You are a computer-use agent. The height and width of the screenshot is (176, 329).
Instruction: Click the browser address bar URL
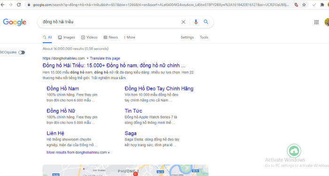coord(161,5)
